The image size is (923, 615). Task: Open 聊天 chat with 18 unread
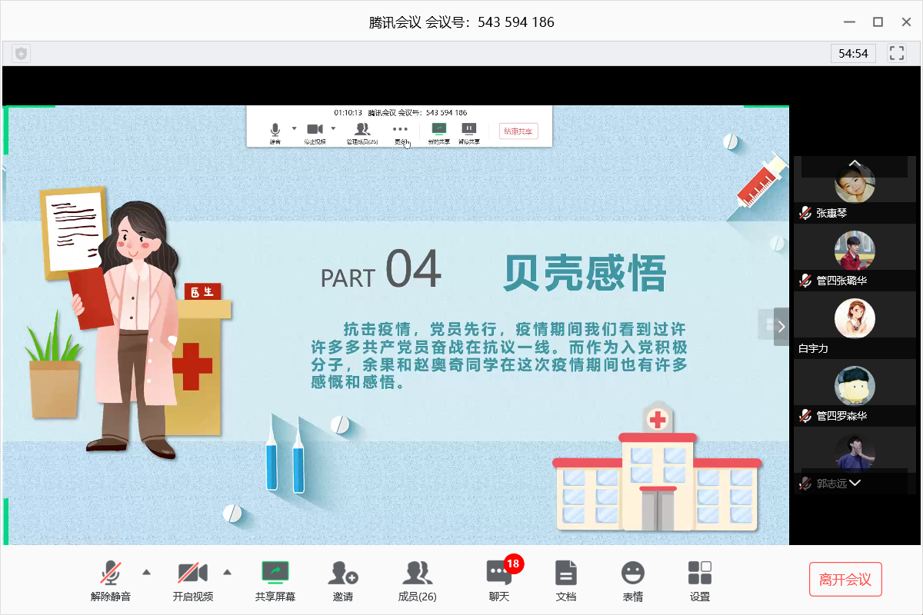click(x=499, y=580)
